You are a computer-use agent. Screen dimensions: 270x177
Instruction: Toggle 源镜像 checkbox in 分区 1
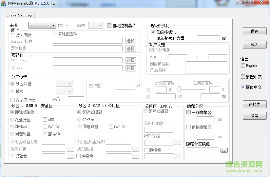(13, 156)
